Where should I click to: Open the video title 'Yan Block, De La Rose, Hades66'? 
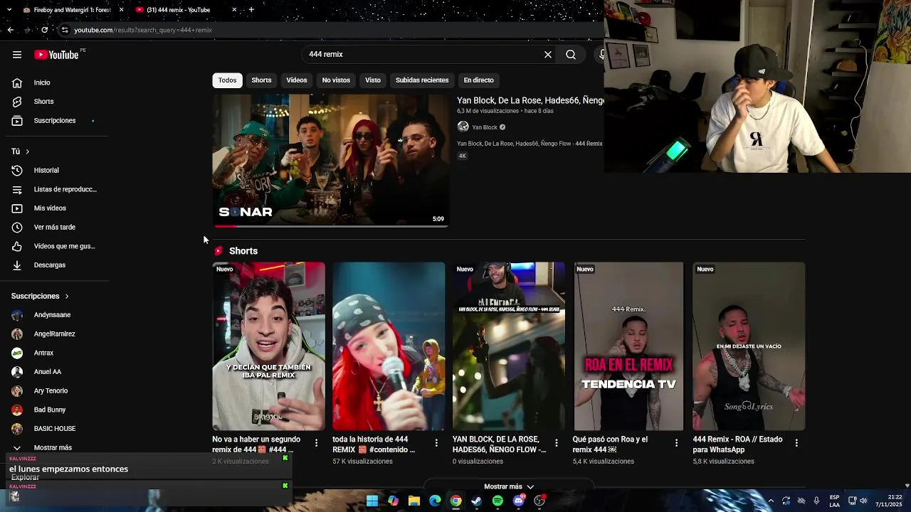click(x=530, y=101)
